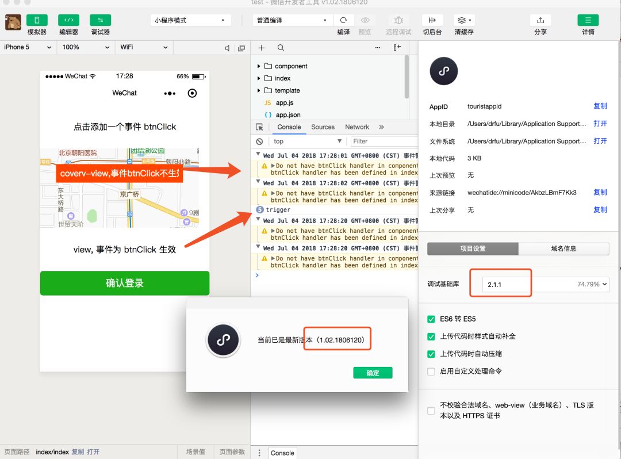Select the 项目设置 tab

473,248
